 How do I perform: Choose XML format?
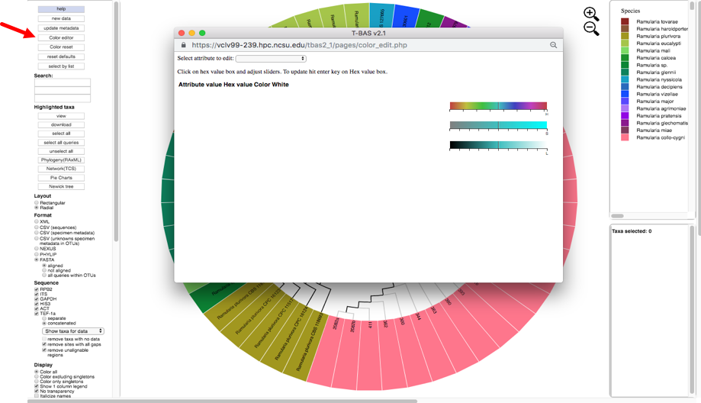(37, 221)
